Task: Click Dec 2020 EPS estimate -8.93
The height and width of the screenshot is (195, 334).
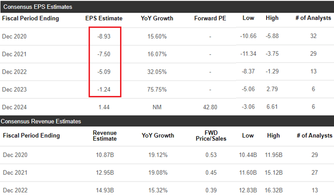Action: click(x=104, y=36)
